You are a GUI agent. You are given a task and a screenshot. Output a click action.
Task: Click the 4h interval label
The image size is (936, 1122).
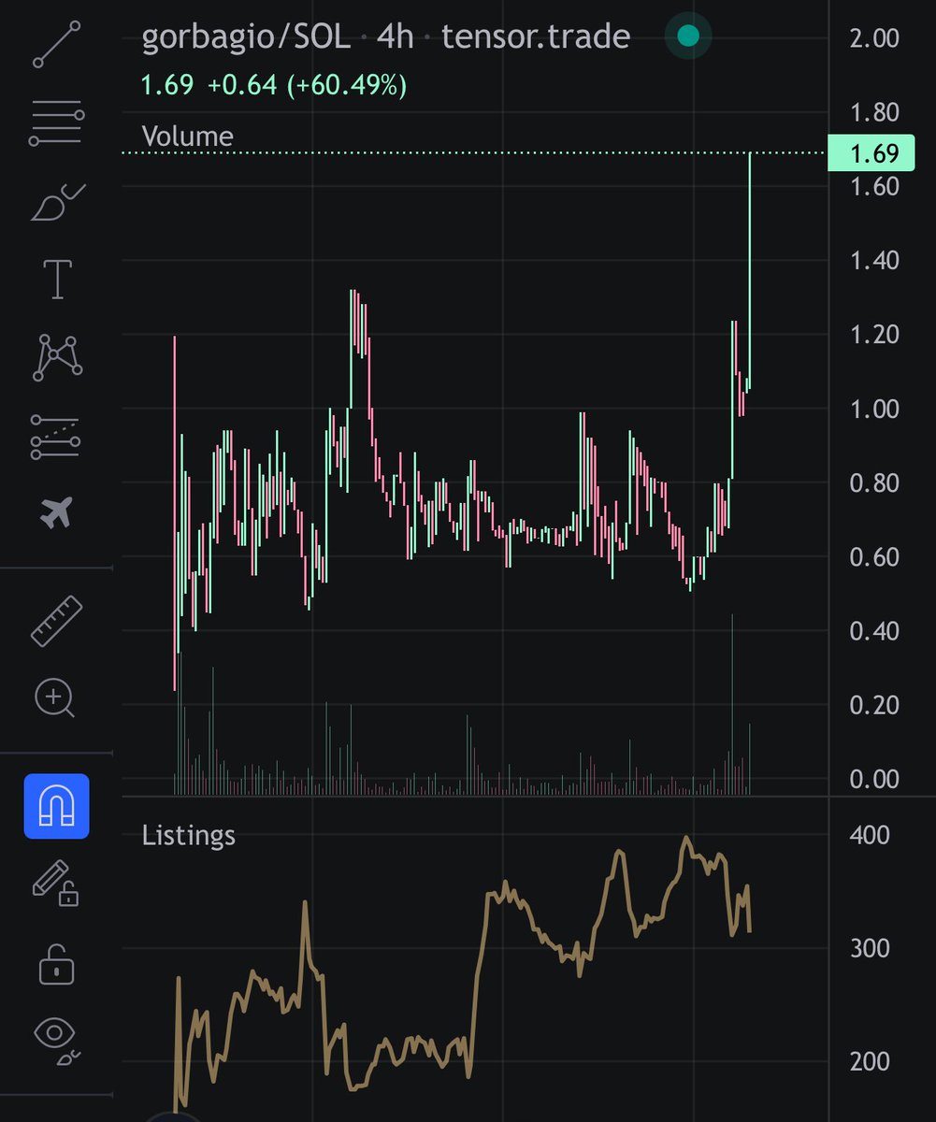396,37
